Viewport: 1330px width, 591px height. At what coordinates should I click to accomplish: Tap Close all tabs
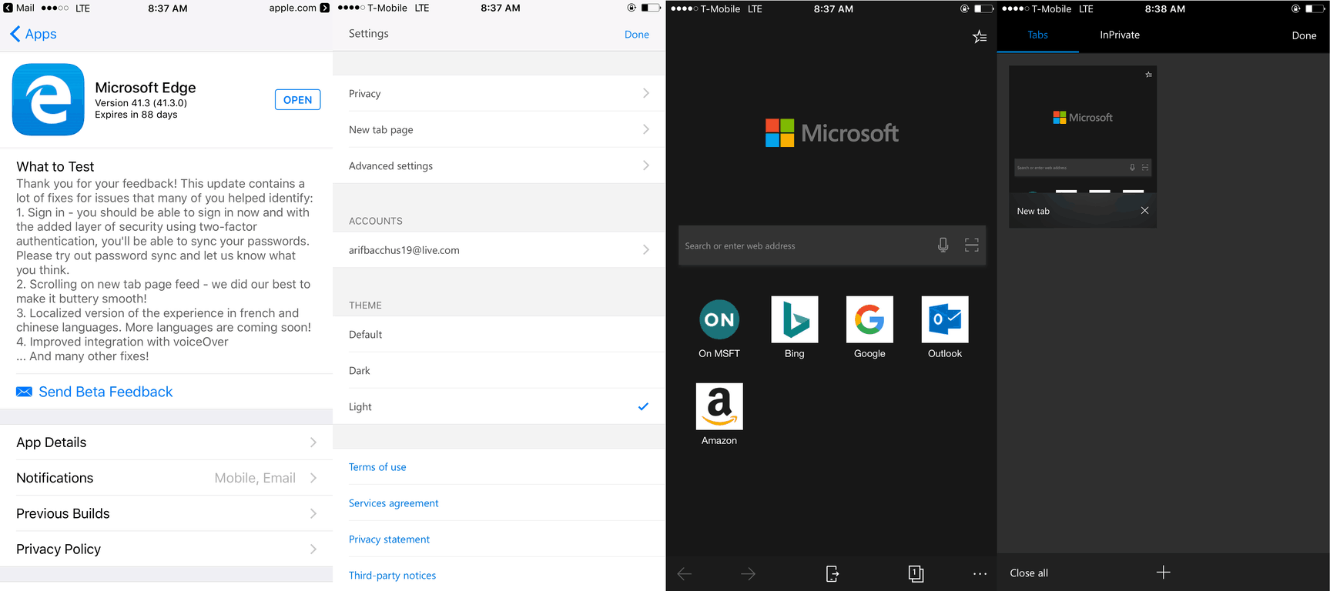(x=1029, y=573)
